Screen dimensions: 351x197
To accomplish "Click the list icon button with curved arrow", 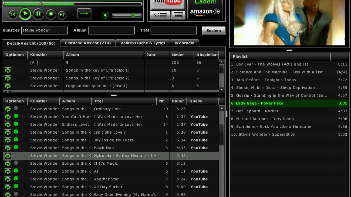I will [x=160, y=15].
